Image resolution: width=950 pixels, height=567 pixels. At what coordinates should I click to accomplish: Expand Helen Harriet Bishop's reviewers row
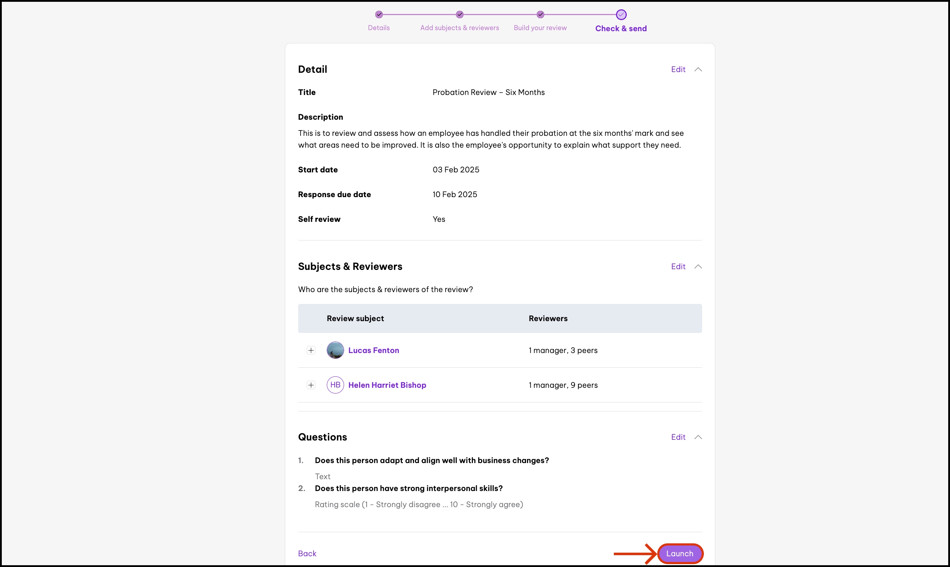pyautogui.click(x=311, y=385)
